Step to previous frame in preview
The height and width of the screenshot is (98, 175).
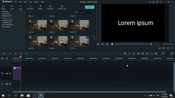coord(98,44)
